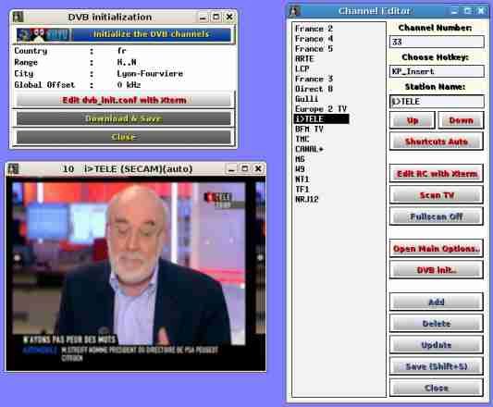Delete the selected station
This screenshot has width=493, height=407.
point(437,324)
